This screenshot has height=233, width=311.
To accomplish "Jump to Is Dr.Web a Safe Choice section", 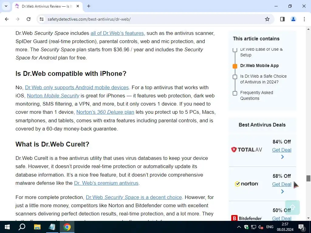I will point(263,79).
